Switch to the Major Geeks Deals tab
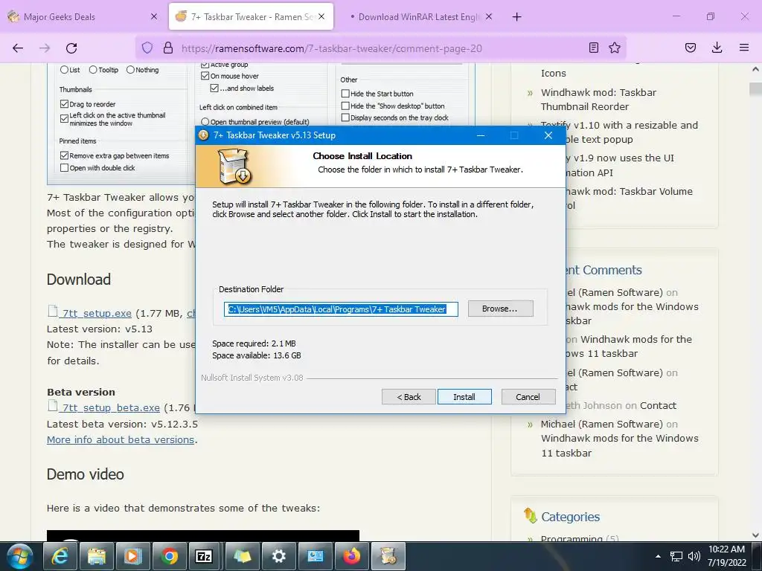762x571 pixels. coord(83,16)
